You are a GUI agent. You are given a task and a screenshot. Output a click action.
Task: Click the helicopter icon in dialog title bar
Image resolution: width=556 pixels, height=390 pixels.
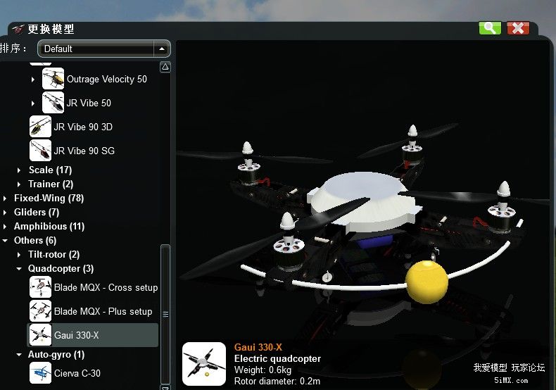click(x=18, y=29)
